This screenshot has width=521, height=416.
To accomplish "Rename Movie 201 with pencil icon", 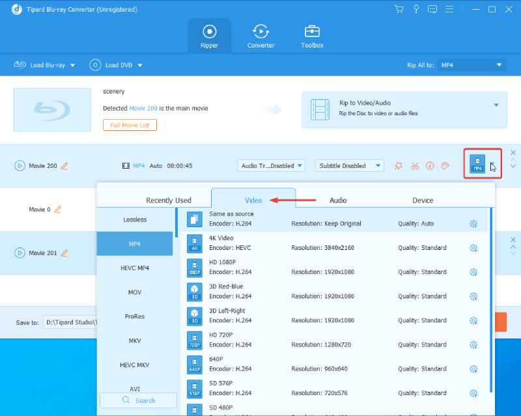I will coord(64,253).
